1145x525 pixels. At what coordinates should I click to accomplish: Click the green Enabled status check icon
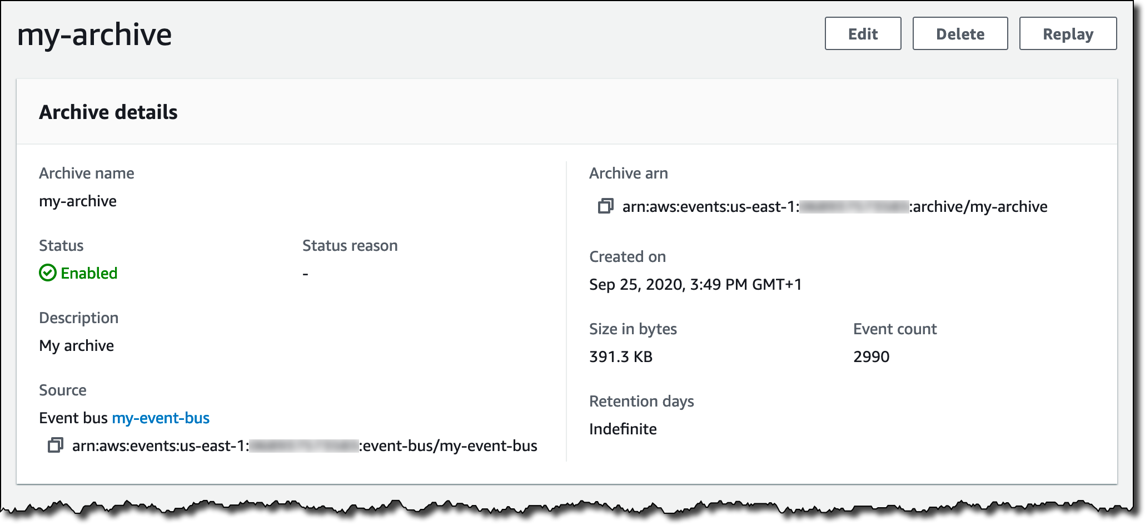point(48,273)
